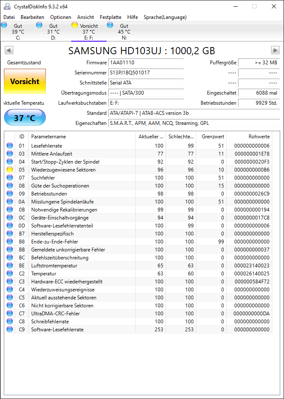Click status icon for Nicht korrigierbare Sektoren

click(x=10, y=306)
